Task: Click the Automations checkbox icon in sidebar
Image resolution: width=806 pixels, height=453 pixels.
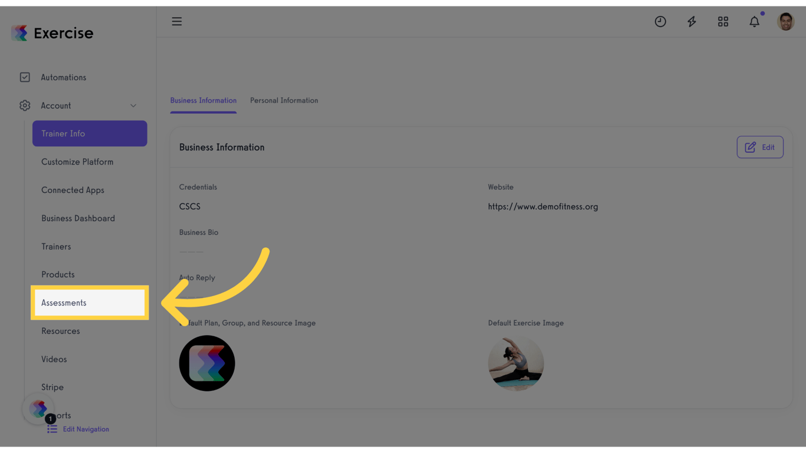Action: pos(25,77)
